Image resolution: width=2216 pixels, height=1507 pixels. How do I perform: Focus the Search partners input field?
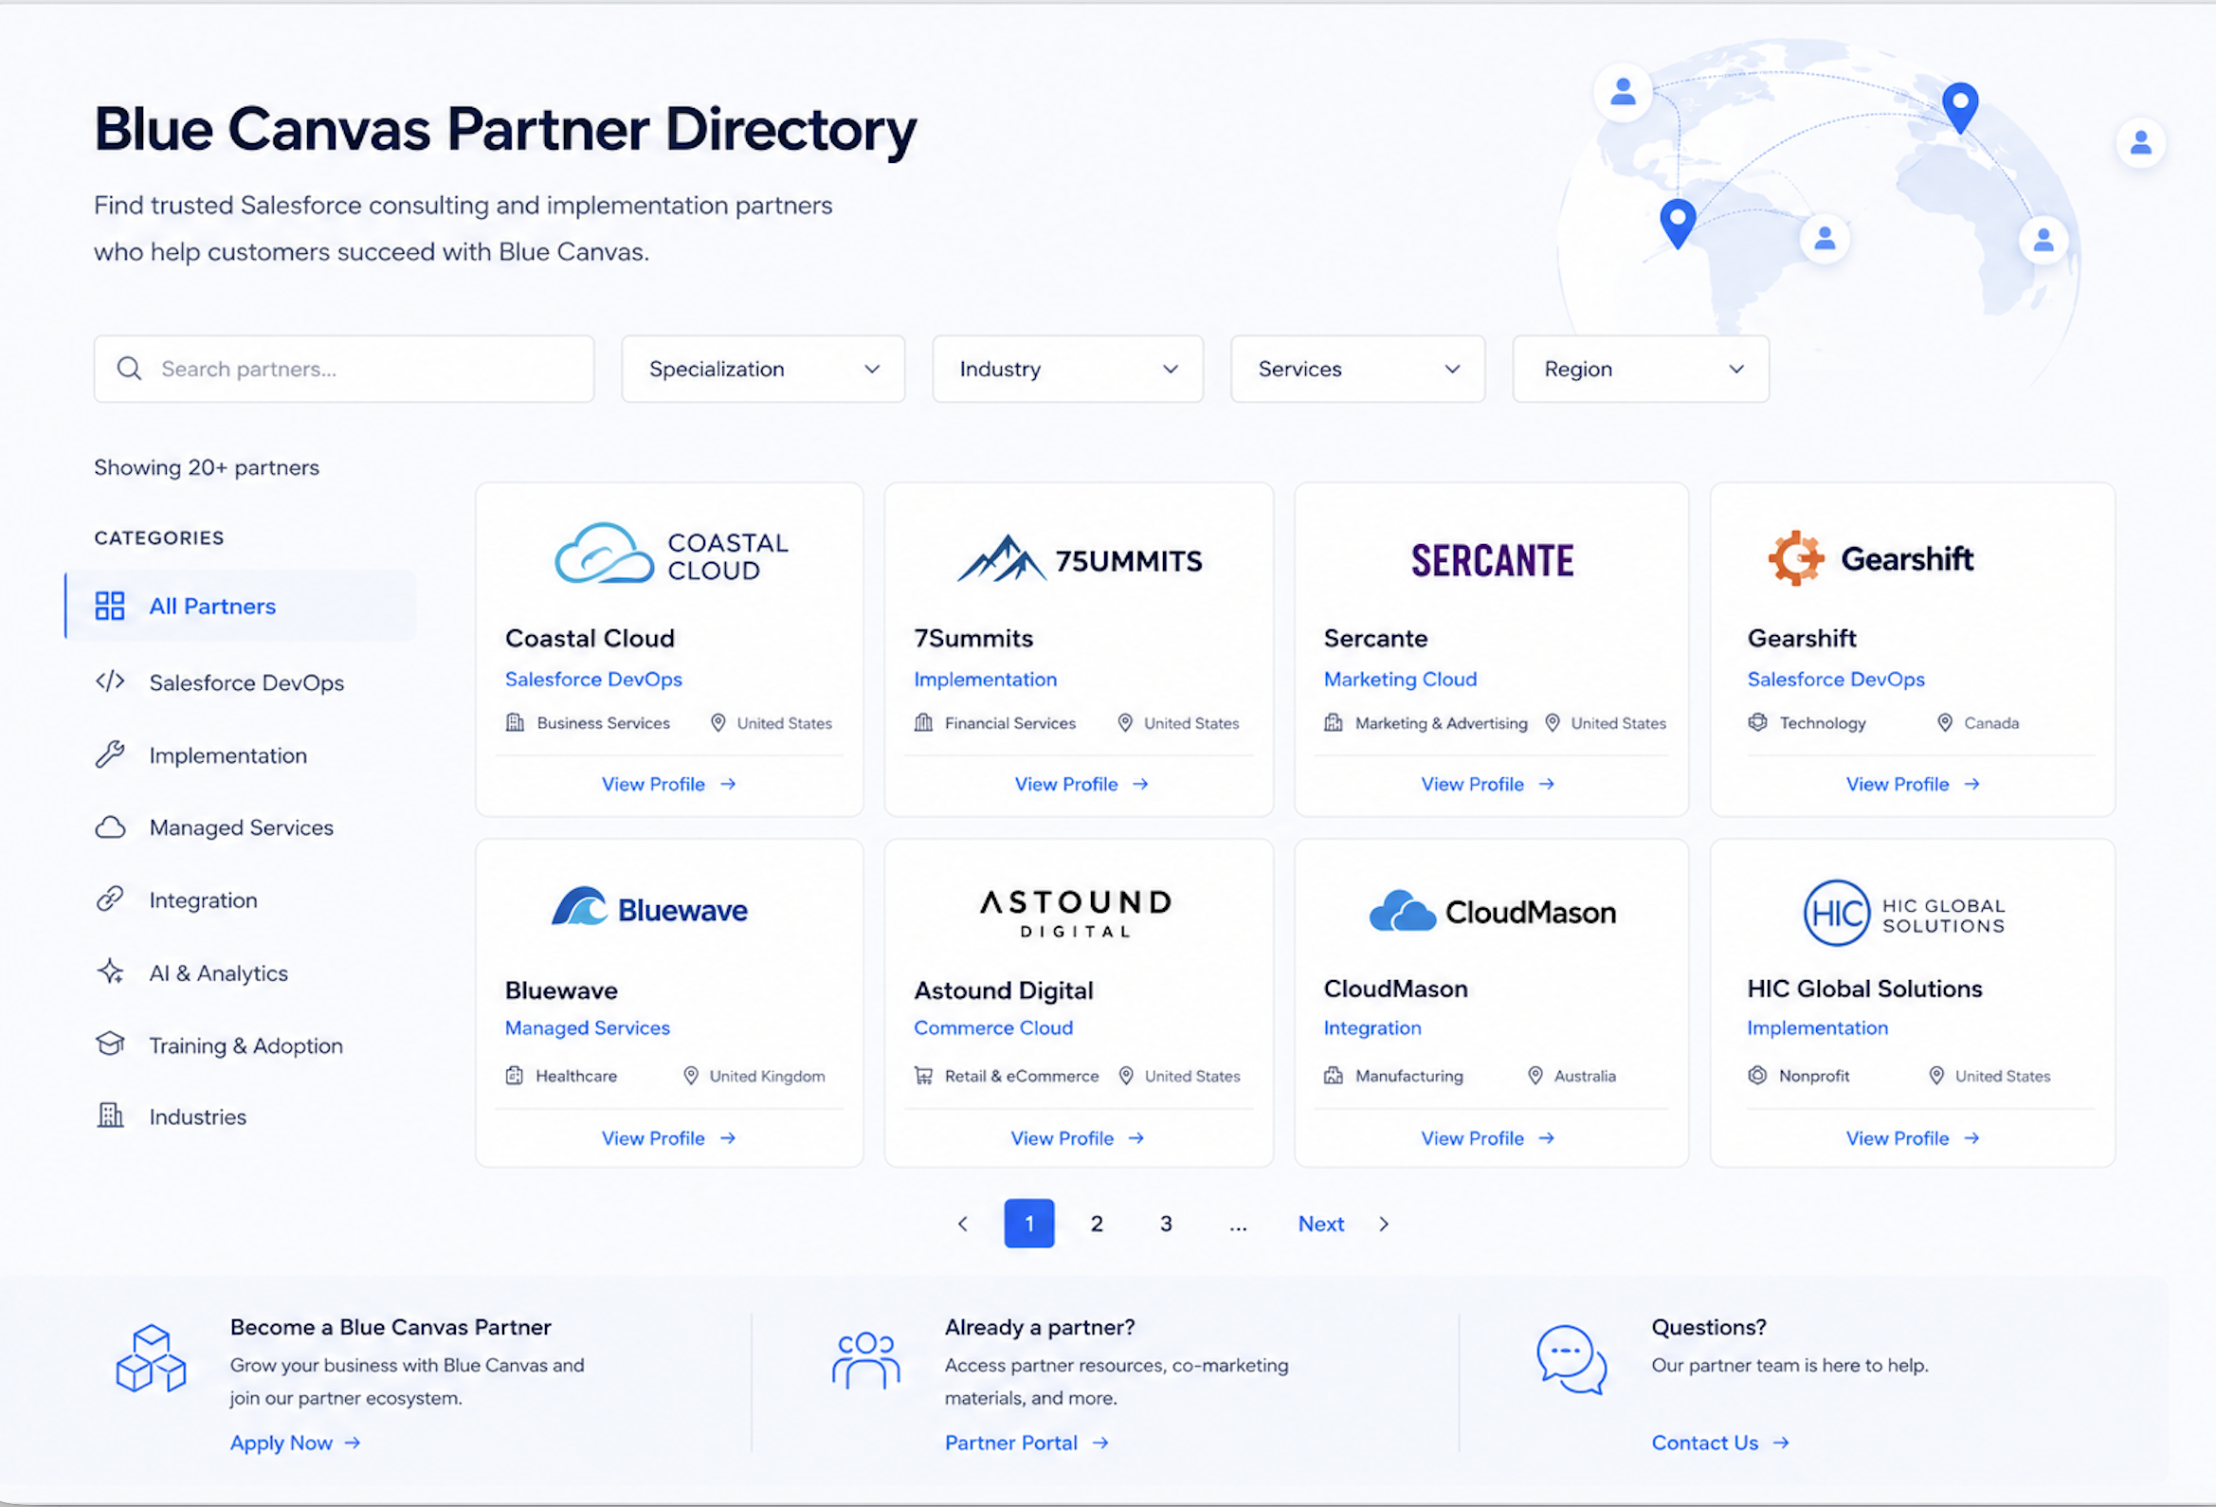343,369
